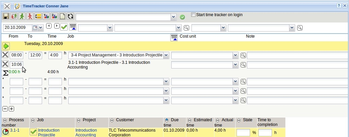Click the collapse icon beside the date checkmark
Screen dimensions: 349x137
tap(73, 27)
